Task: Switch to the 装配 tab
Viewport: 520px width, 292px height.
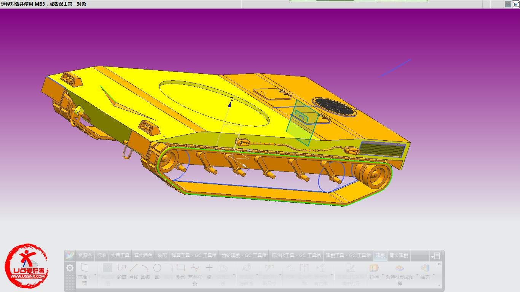Action: [x=162, y=255]
